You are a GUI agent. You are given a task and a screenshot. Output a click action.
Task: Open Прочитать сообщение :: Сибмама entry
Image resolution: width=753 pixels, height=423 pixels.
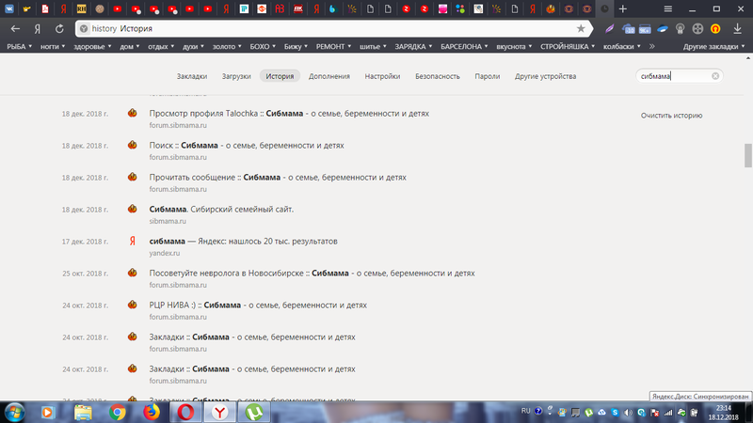tap(278, 178)
